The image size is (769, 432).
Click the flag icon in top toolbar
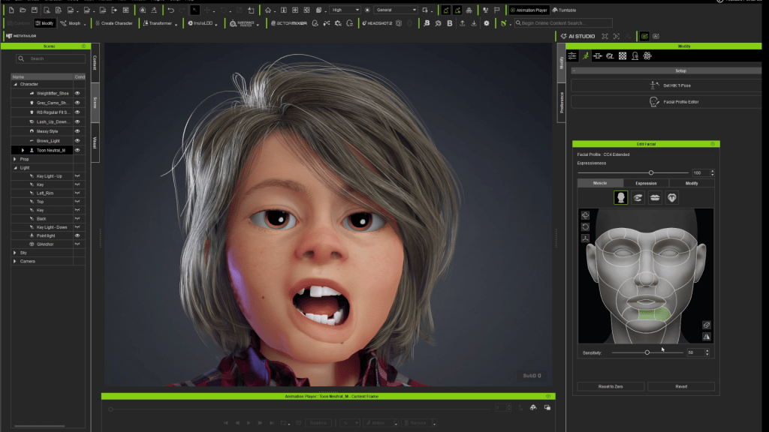(x=497, y=10)
